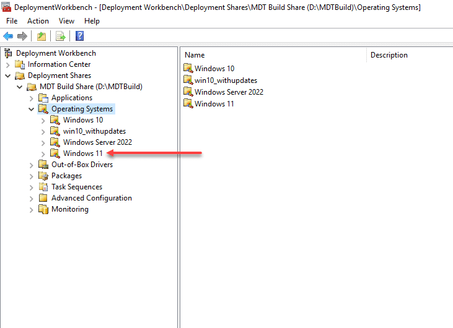Select Windows 10 text in list pane
Screen dimensions: 453x328
[x=214, y=68]
